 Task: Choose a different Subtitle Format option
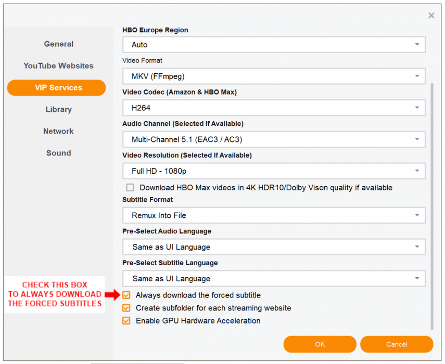274,215
